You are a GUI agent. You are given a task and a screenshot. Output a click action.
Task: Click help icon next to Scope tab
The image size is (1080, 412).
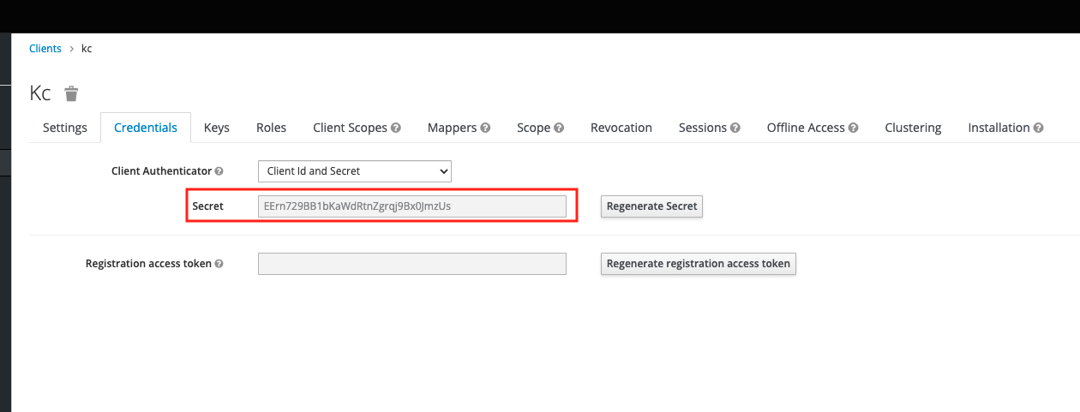pyautogui.click(x=559, y=128)
